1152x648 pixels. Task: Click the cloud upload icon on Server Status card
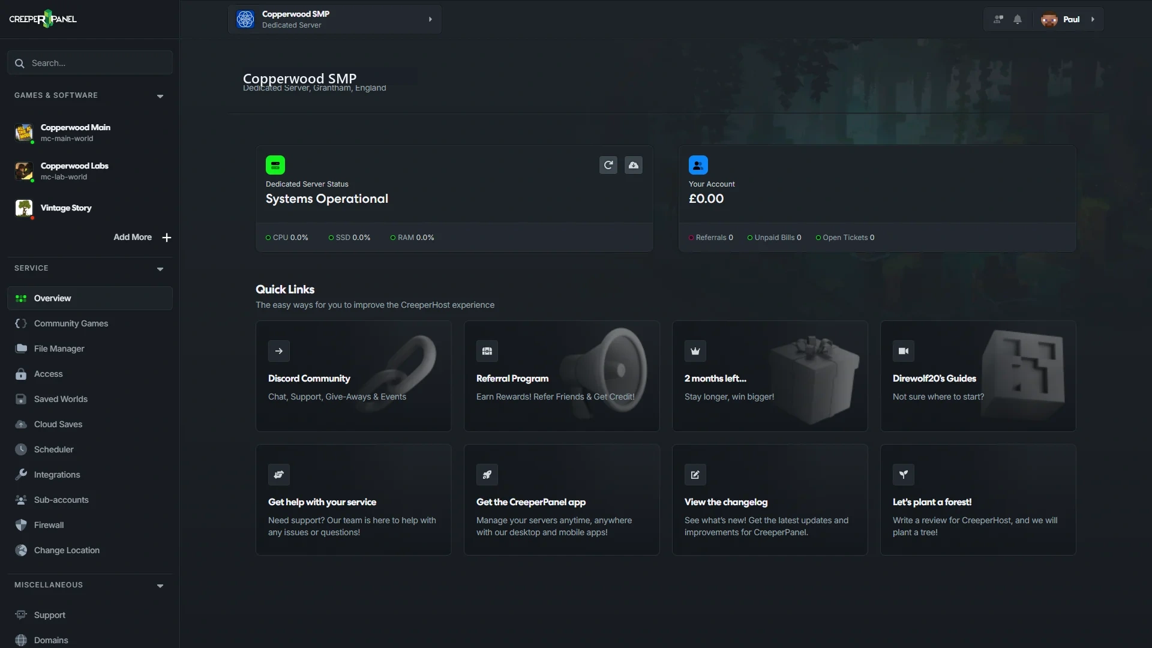pos(634,165)
